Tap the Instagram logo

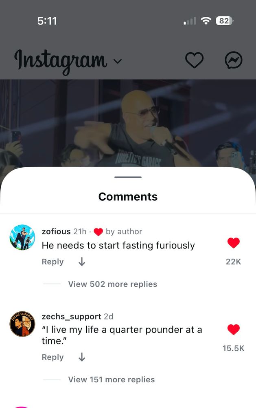pos(61,61)
